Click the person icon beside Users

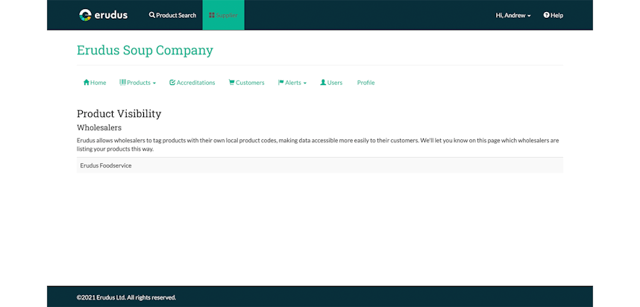pyautogui.click(x=323, y=83)
